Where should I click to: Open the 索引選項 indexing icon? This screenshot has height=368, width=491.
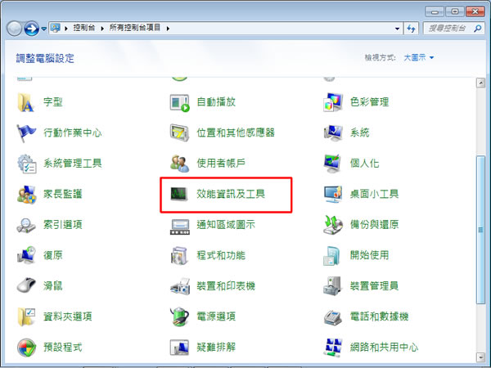point(26,225)
